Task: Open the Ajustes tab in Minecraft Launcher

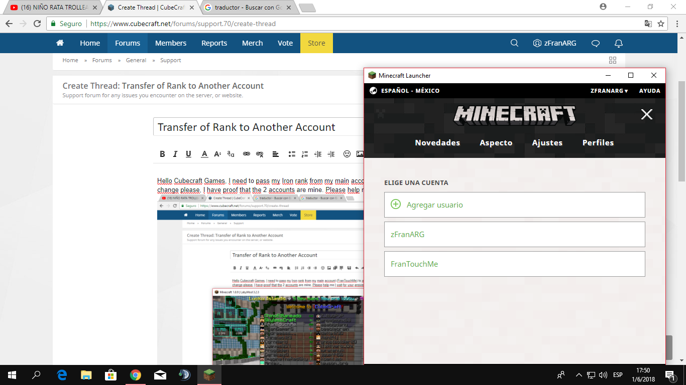Action: coord(547,143)
